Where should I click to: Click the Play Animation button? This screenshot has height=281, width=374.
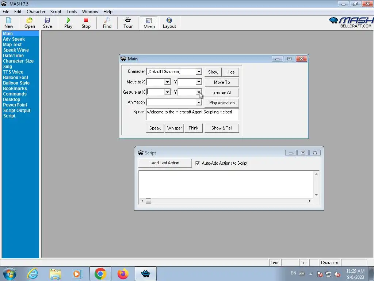(x=222, y=103)
